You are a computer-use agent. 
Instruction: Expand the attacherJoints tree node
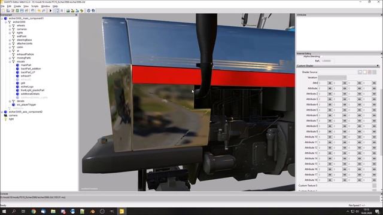click(x=10, y=44)
